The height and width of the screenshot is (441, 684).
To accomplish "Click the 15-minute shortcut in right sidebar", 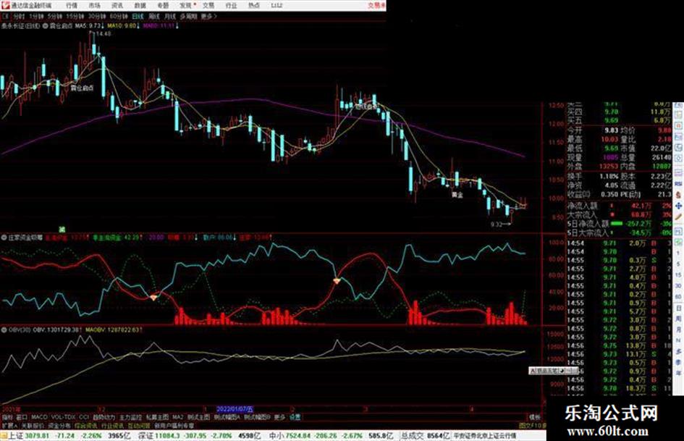I will 679,274.
